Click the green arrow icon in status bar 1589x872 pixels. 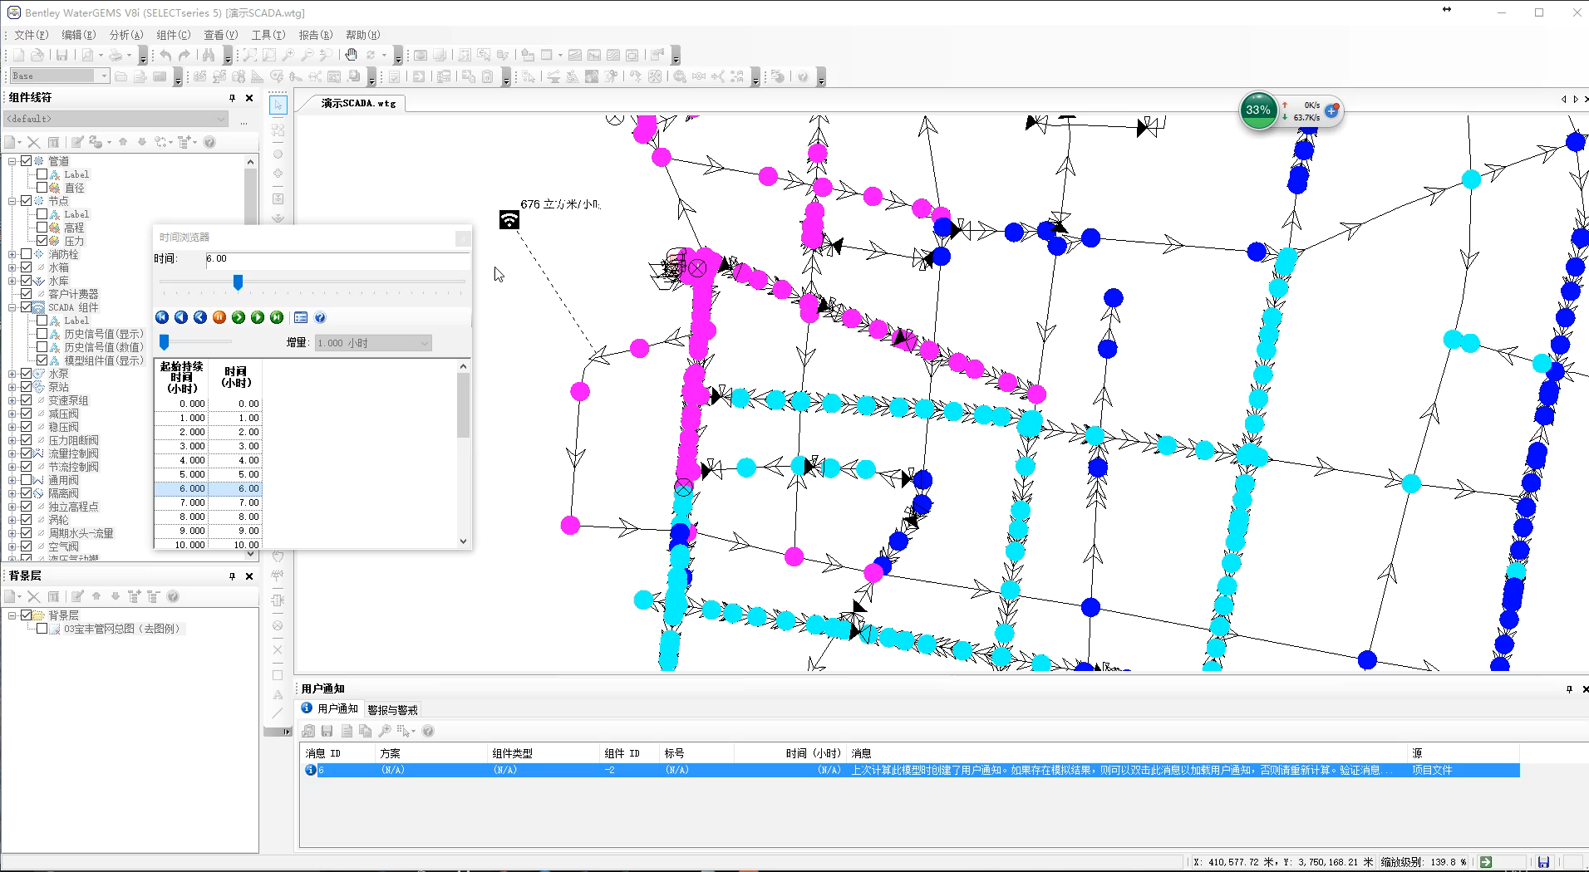pyautogui.click(x=1486, y=862)
